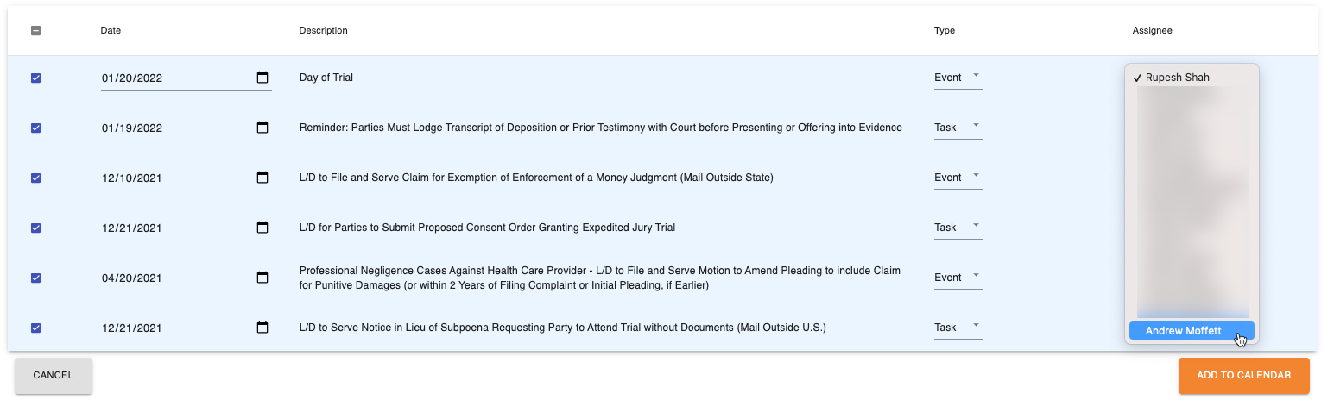Screen dimensions: 1334x412
Task: Open Type dropdown for Day of Trial
Action: [x=958, y=78]
